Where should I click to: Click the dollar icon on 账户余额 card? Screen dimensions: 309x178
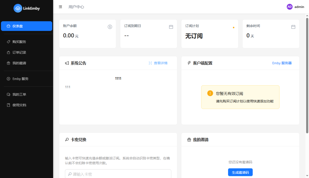click(110, 27)
